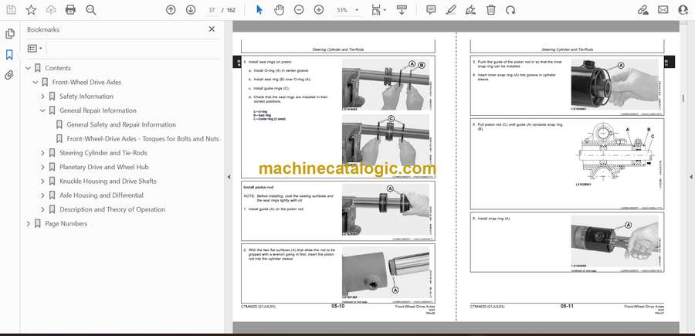The height and width of the screenshot is (336, 695).
Task: Open General Safety and Repair Information bookmark
Action: (x=121, y=124)
